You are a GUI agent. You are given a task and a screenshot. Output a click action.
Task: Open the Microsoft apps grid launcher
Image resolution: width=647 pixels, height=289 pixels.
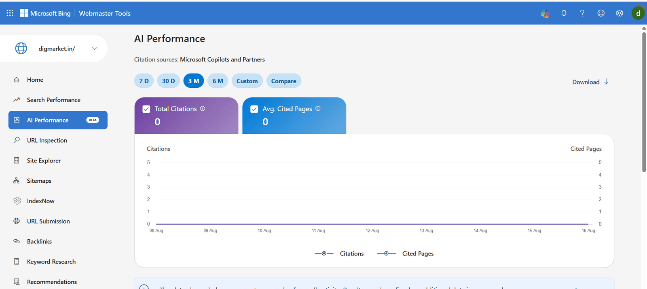point(10,13)
